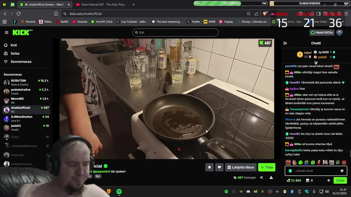Click the report warning triangle icon
Image resolution: width=351 pixels, height=197 pixels.
point(271,178)
